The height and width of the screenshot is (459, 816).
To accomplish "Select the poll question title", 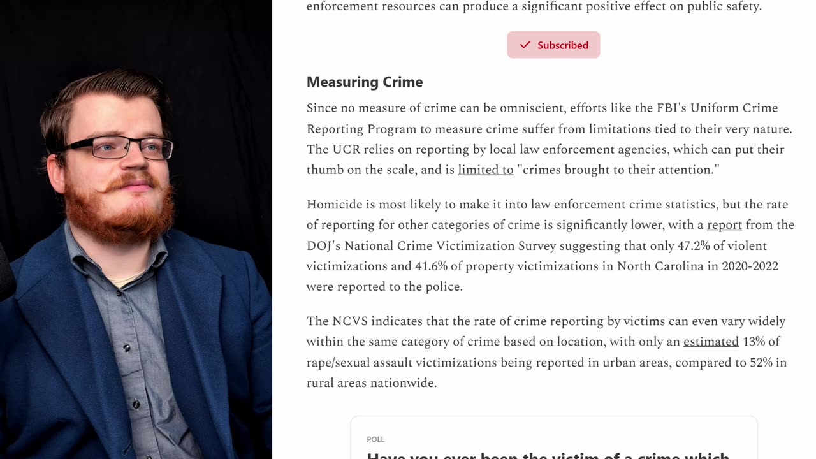I will (548, 455).
